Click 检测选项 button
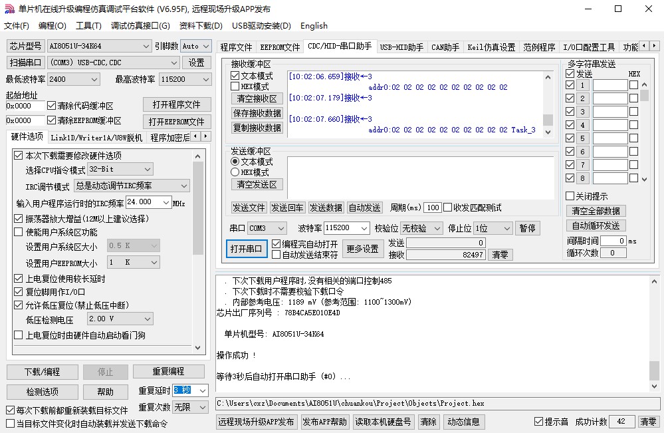 (43, 392)
